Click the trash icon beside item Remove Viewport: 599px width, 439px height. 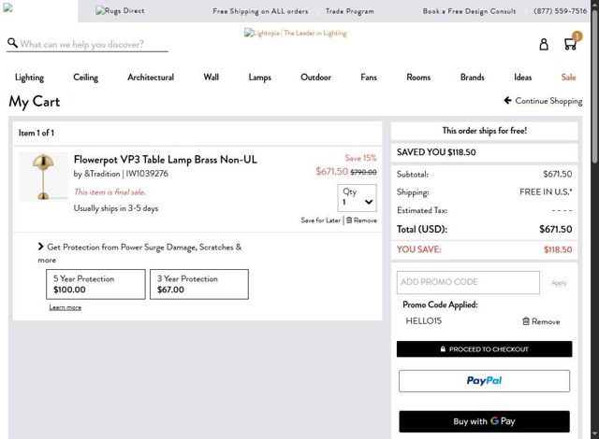coord(349,220)
